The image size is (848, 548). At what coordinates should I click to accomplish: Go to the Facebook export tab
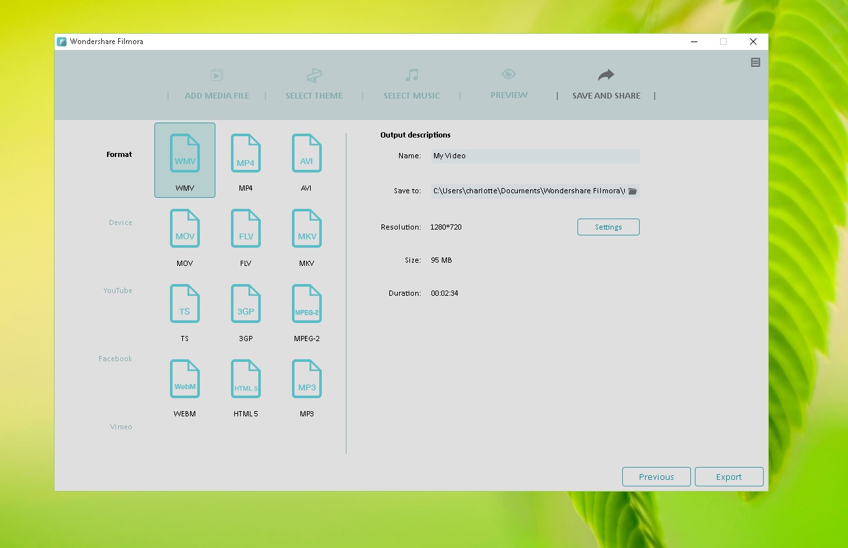[115, 359]
